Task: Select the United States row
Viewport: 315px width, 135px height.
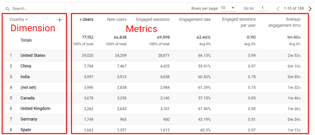Action: pyautogui.click(x=156, y=55)
